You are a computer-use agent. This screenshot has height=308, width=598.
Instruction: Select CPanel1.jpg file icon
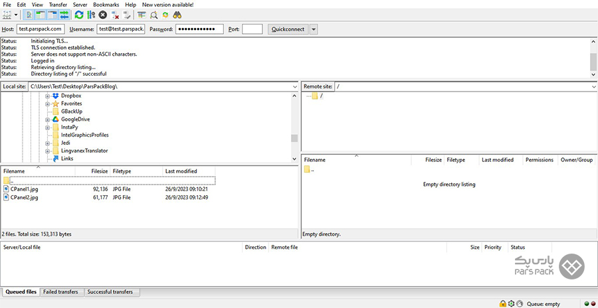tap(6, 189)
